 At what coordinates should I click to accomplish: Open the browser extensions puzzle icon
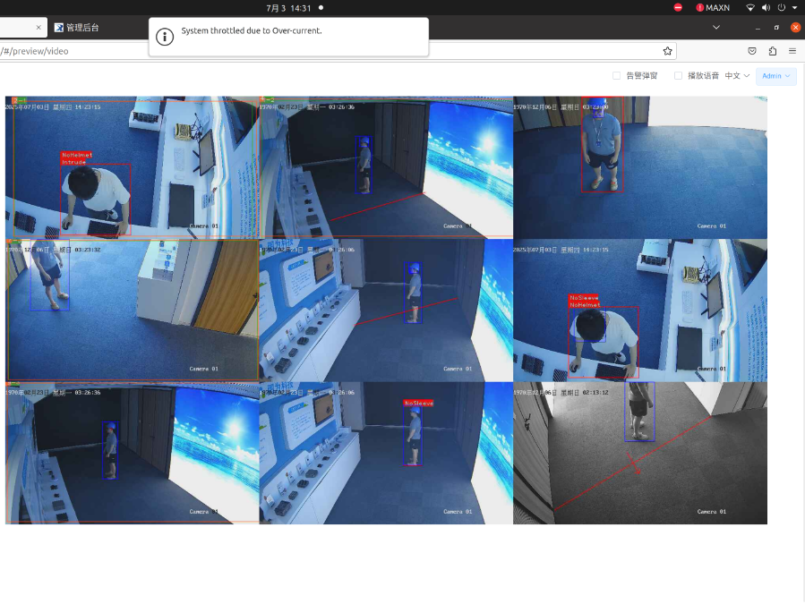click(772, 51)
